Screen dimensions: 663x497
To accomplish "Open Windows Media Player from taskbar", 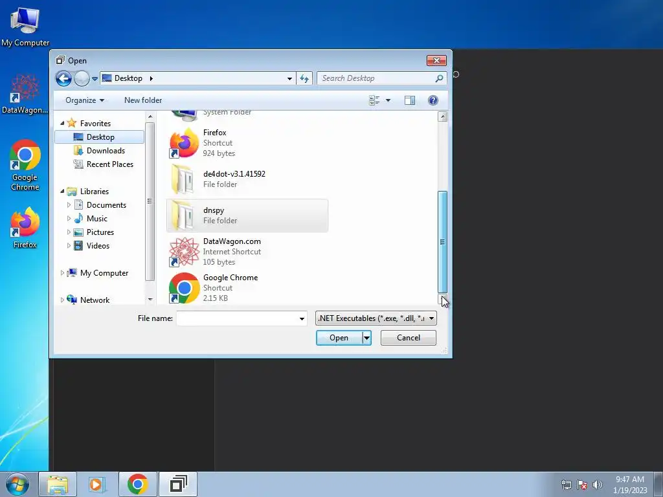I will 97,484.
